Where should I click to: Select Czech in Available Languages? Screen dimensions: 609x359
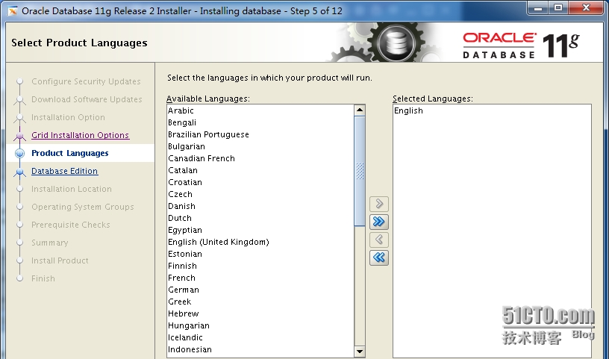(x=260, y=194)
